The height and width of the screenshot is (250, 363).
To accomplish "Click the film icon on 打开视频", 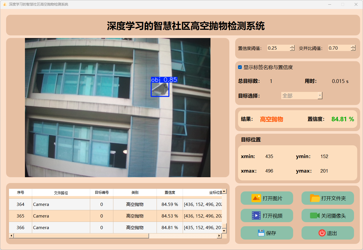I will pyautogui.click(x=256, y=215).
